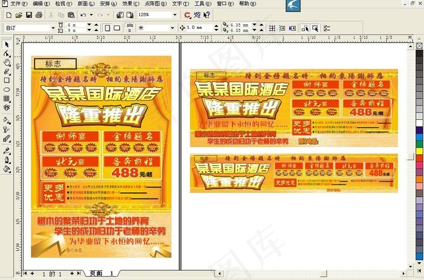Viewport: 424px width, 280px height.
Task: Toggle the no-color swatch at palette top
Action: (x=419, y=46)
